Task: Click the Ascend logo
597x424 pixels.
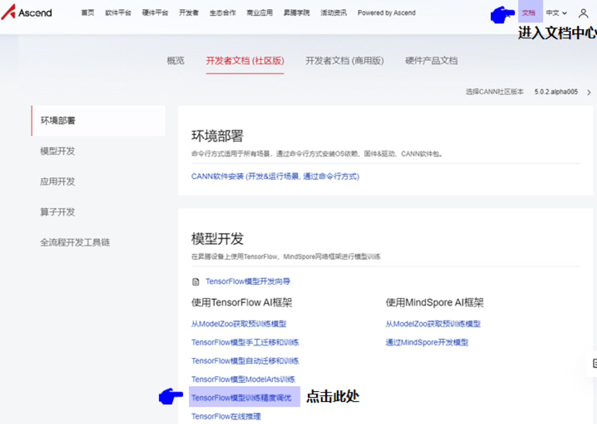Action: pos(27,12)
